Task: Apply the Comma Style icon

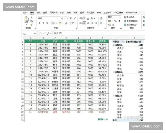Action: click(x=119, y=21)
